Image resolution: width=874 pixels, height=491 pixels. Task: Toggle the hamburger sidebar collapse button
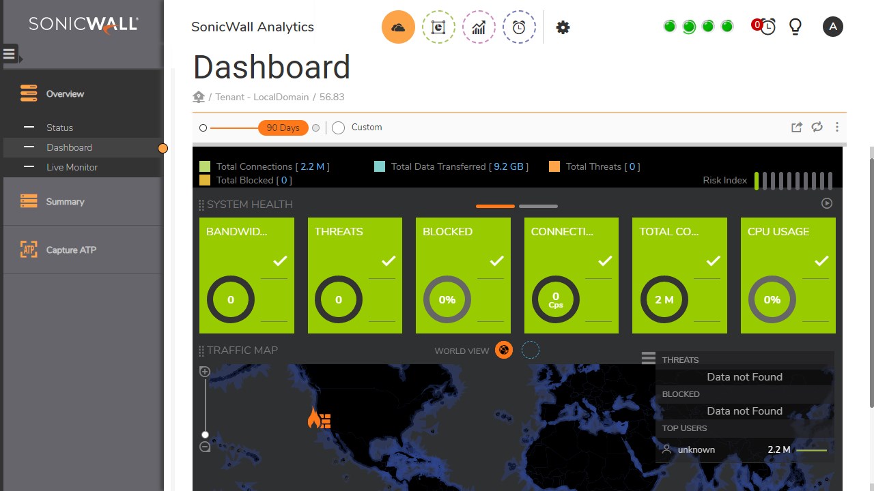coord(10,54)
